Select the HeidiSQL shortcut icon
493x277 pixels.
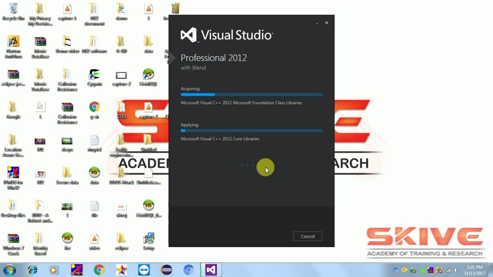point(148,78)
